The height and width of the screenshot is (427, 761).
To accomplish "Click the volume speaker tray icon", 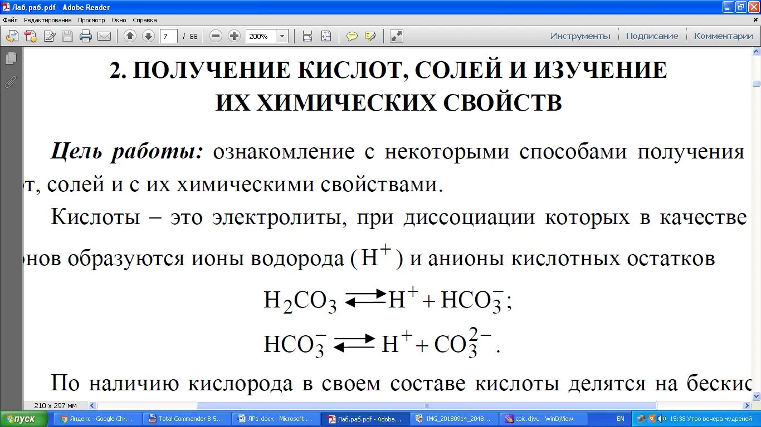I will (x=661, y=419).
